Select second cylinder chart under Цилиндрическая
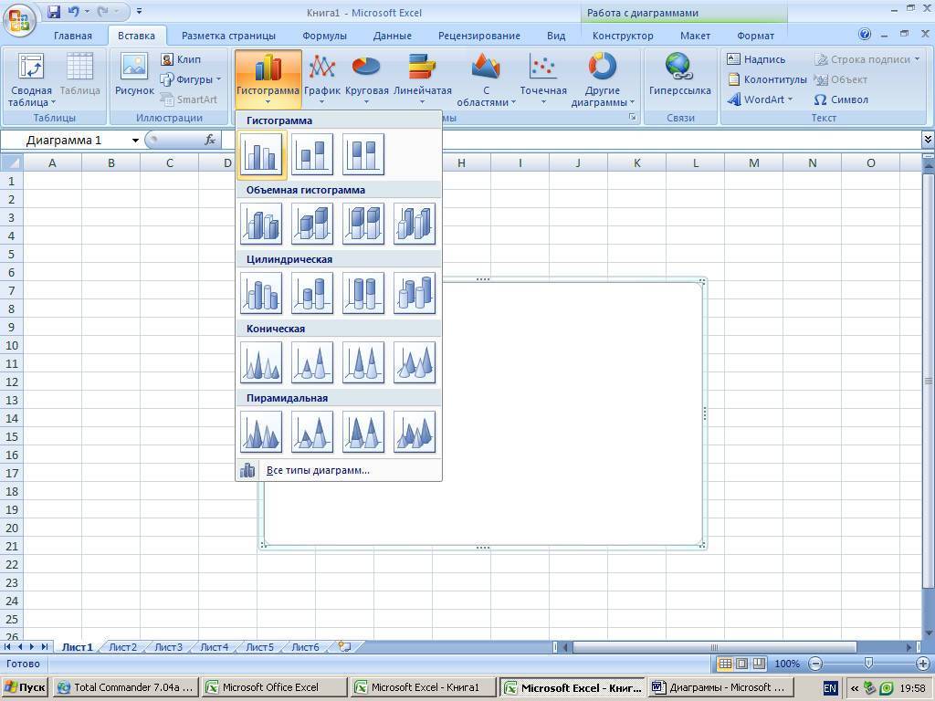The width and height of the screenshot is (935, 701). [312, 293]
